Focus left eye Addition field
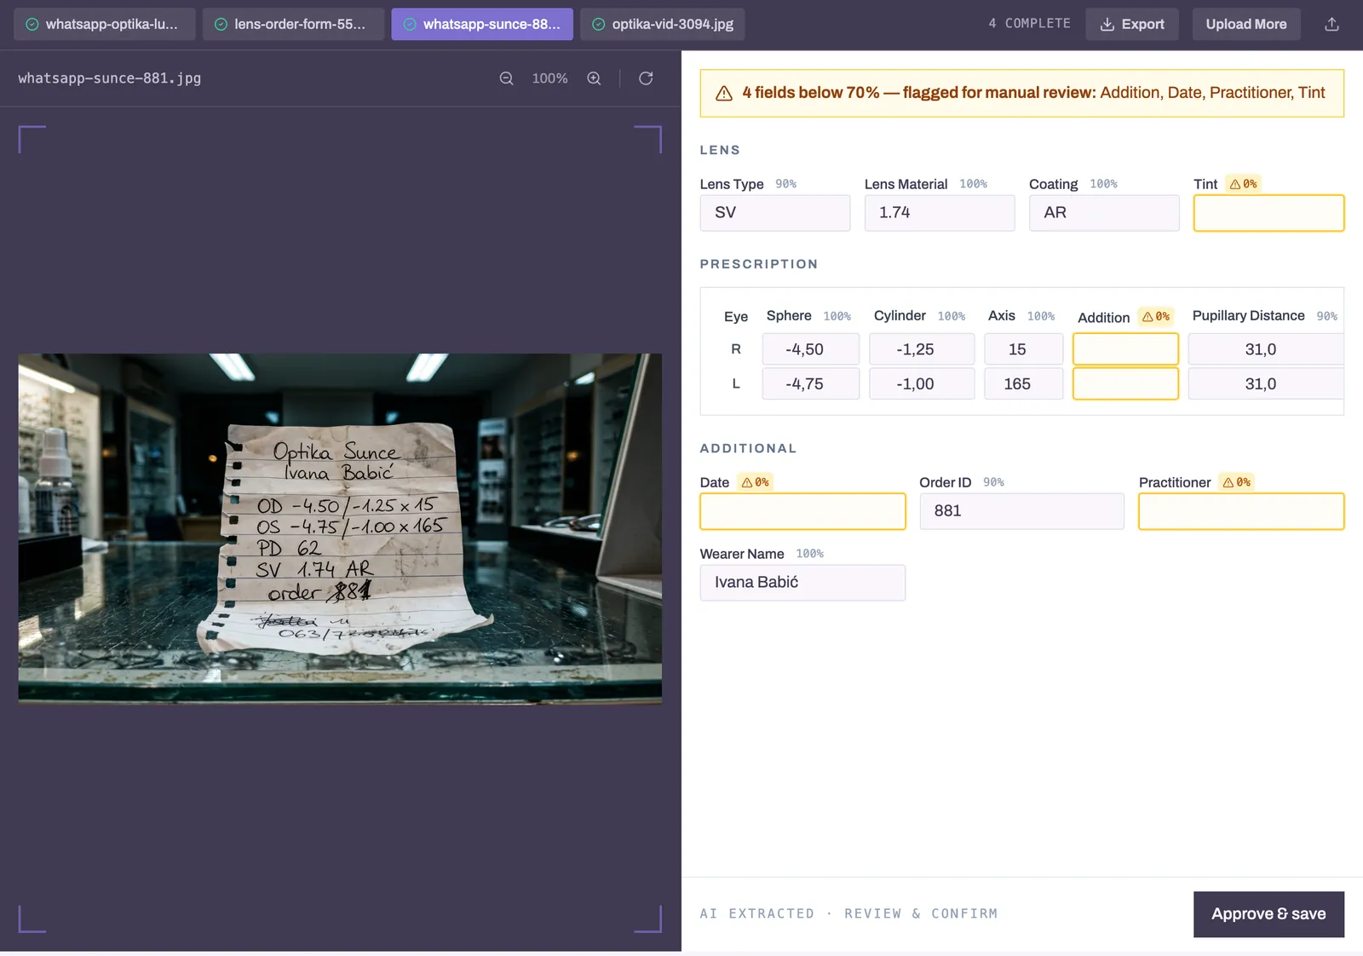Viewport: 1363px width, 956px height. click(x=1125, y=384)
